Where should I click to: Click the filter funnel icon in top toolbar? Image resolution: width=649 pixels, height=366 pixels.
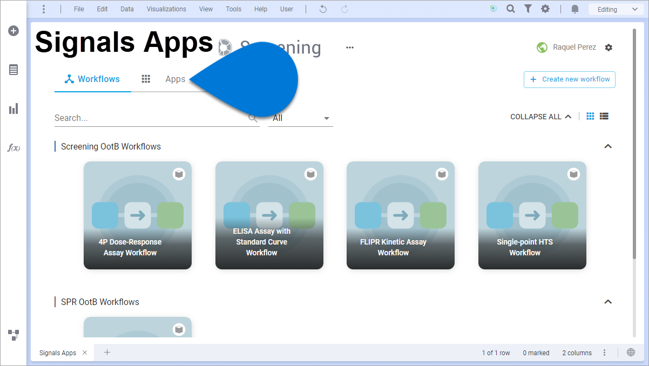(528, 9)
